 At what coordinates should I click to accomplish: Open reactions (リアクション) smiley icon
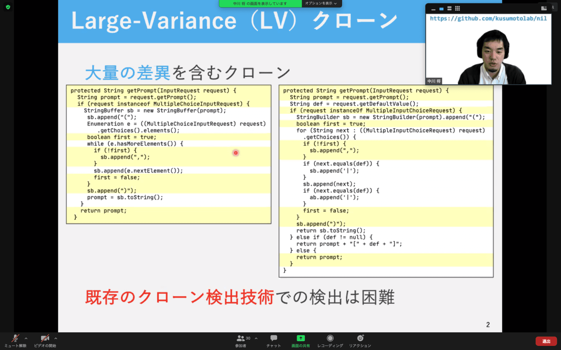point(360,338)
